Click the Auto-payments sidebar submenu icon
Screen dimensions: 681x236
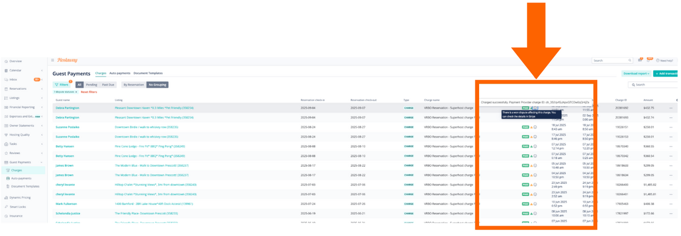[7, 178]
